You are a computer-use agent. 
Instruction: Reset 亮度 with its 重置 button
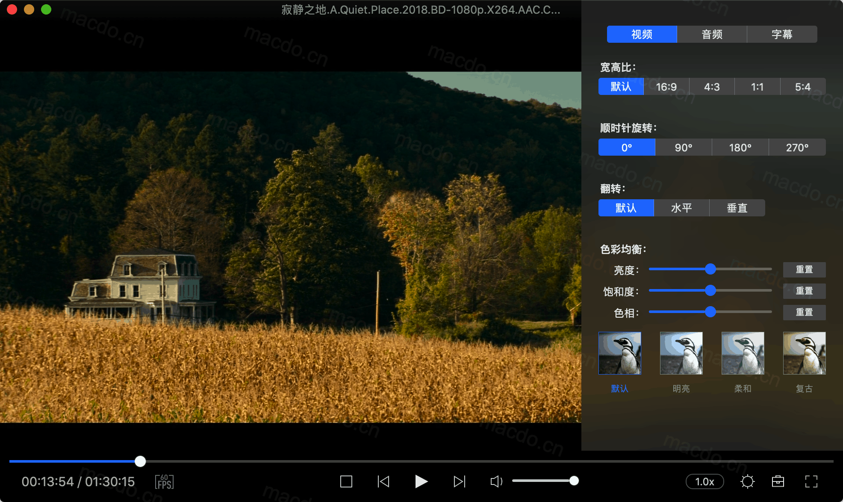tap(804, 269)
